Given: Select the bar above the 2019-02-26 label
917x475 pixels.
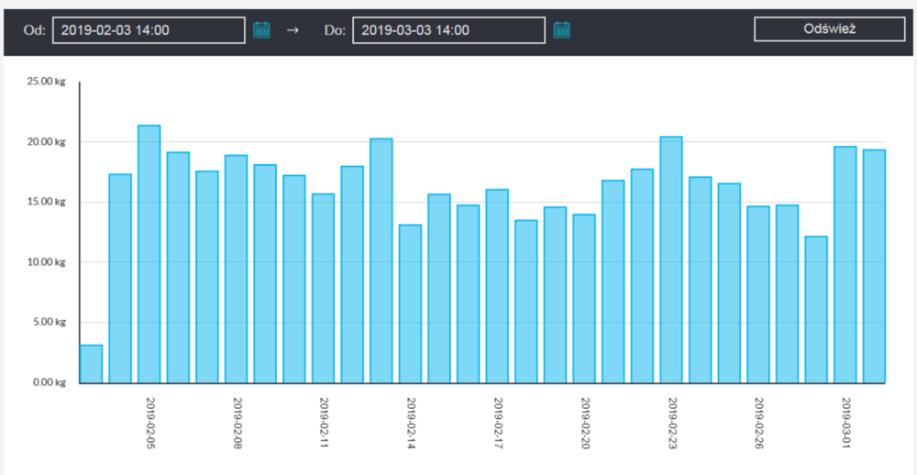Looking at the screenshot, I should (x=758, y=294).
